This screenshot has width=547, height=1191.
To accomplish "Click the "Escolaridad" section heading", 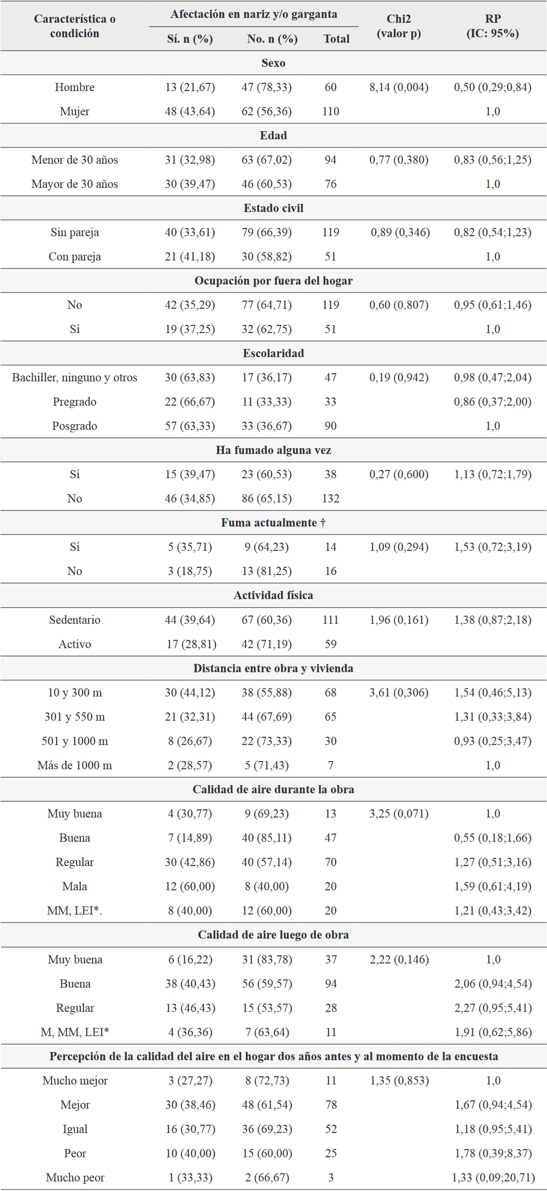I will coord(273,353).
